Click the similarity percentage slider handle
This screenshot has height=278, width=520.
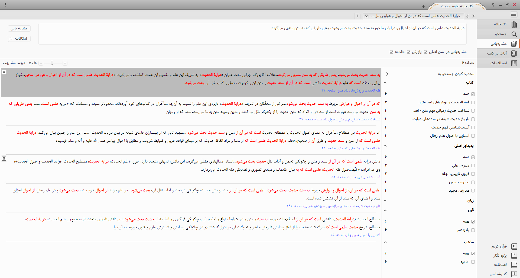(x=52, y=63)
